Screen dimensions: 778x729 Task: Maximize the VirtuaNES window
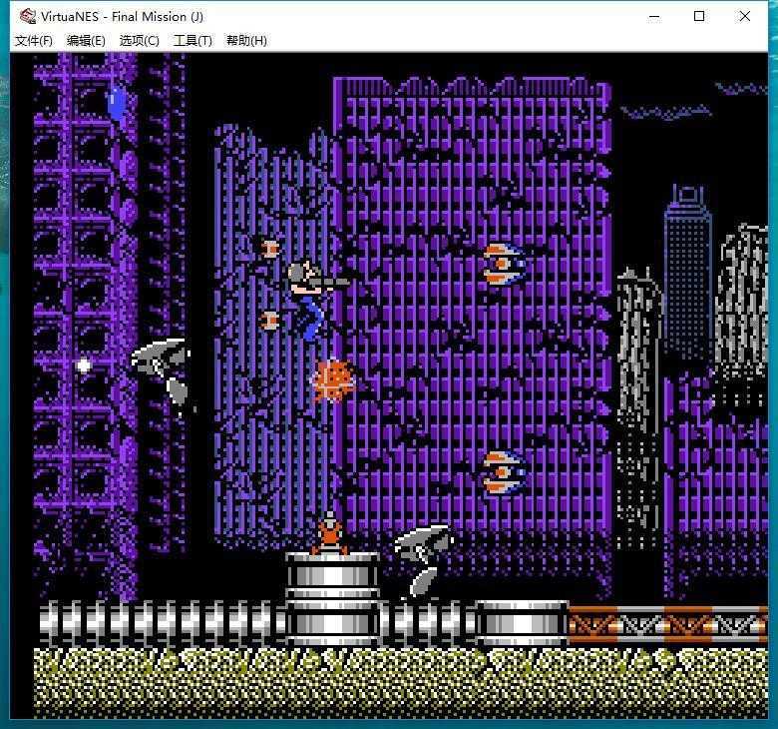[x=699, y=17]
